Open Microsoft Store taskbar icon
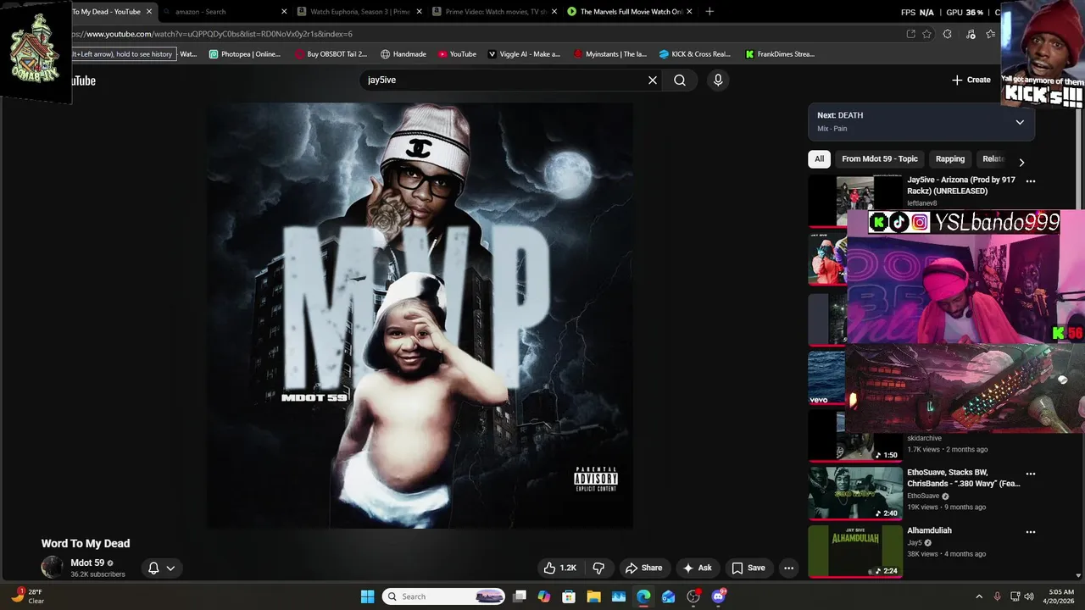 (569, 596)
